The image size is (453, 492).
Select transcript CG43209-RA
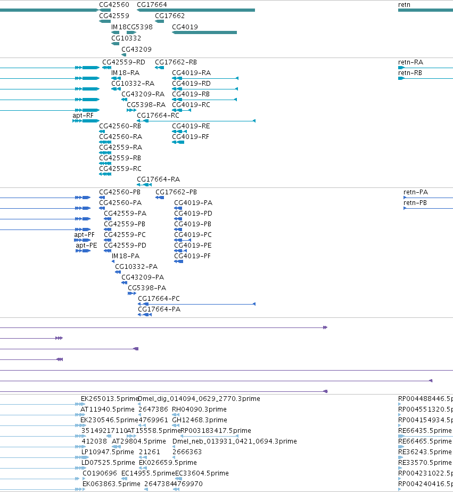[x=143, y=94]
